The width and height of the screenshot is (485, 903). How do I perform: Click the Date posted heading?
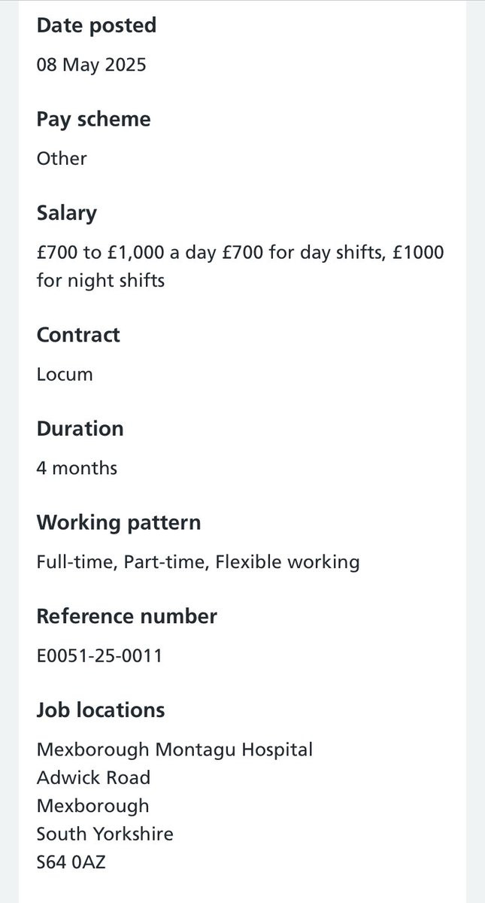point(96,26)
